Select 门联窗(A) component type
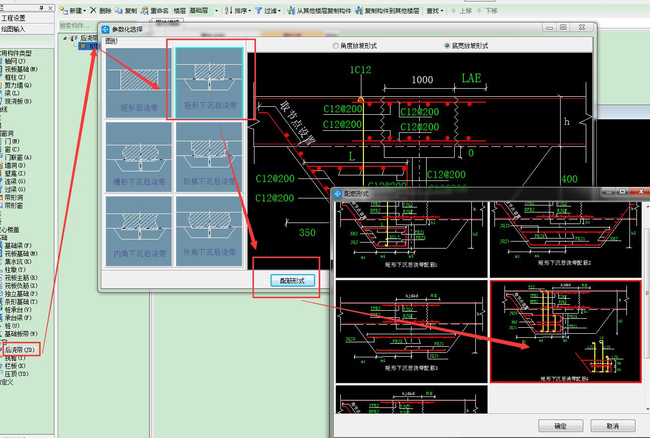 [18, 157]
